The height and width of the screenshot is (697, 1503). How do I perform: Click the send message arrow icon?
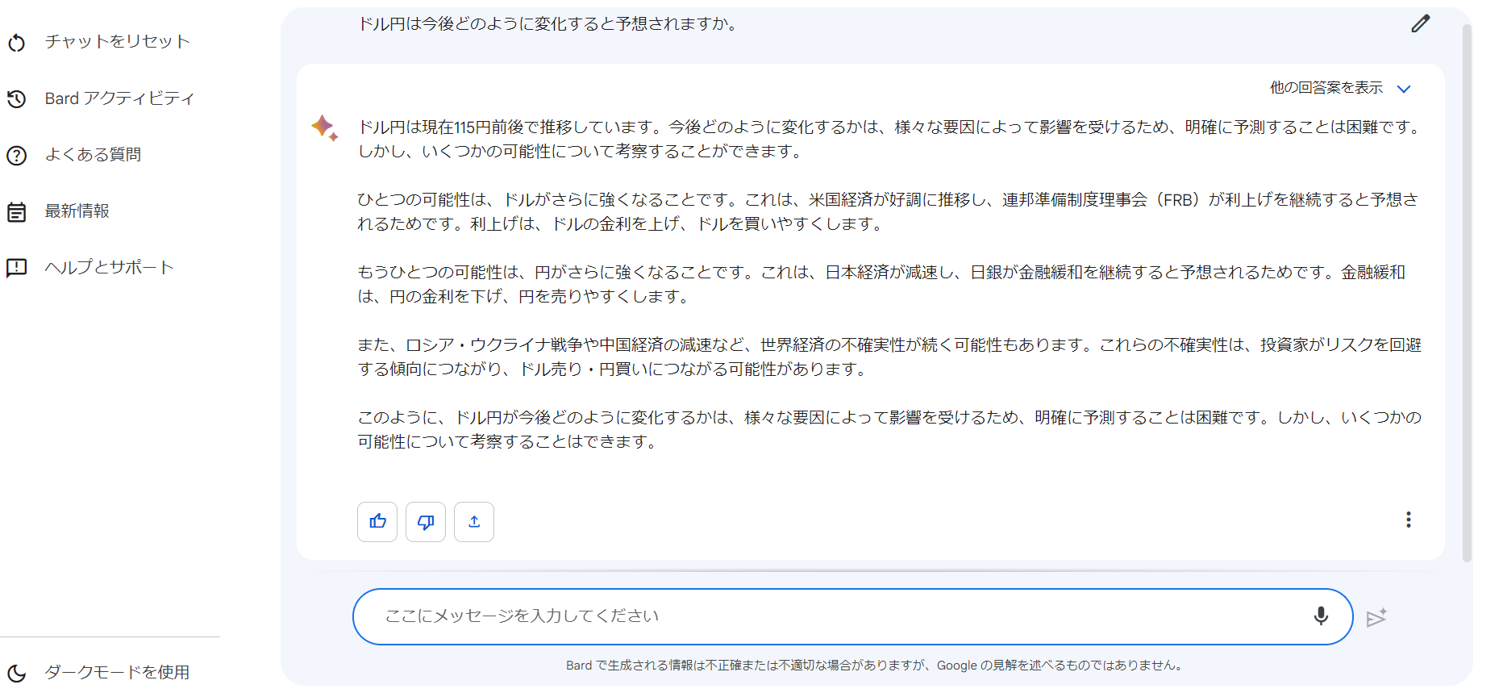1376,617
